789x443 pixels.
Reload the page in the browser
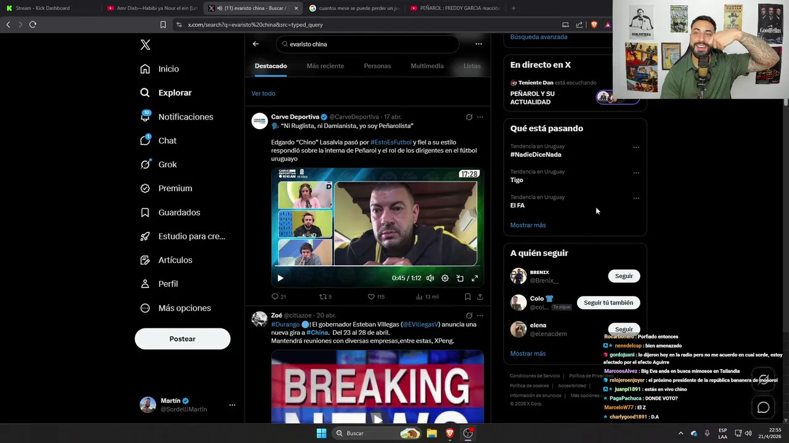click(33, 25)
